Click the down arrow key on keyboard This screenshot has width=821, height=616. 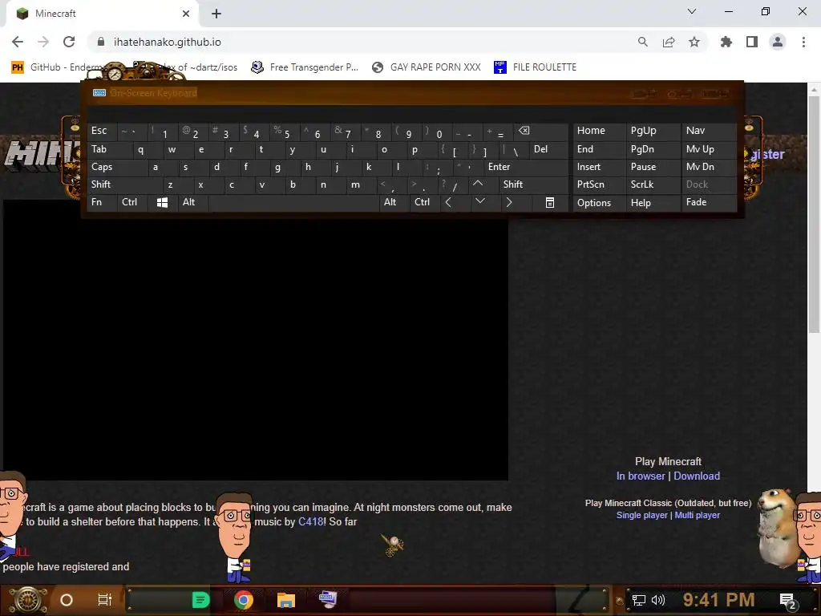[479, 201]
